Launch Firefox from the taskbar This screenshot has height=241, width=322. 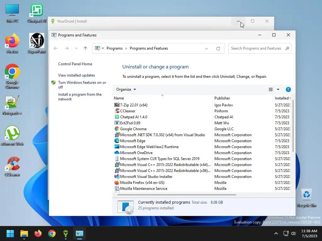pos(38,233)
